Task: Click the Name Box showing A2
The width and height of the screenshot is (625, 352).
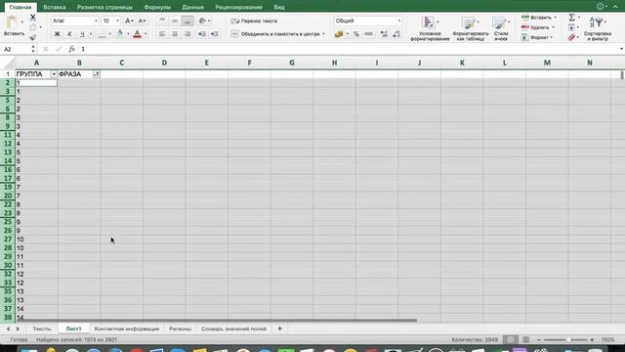Action: (16, 49)
